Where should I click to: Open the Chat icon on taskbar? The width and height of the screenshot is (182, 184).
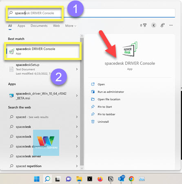tap(69, 179)
